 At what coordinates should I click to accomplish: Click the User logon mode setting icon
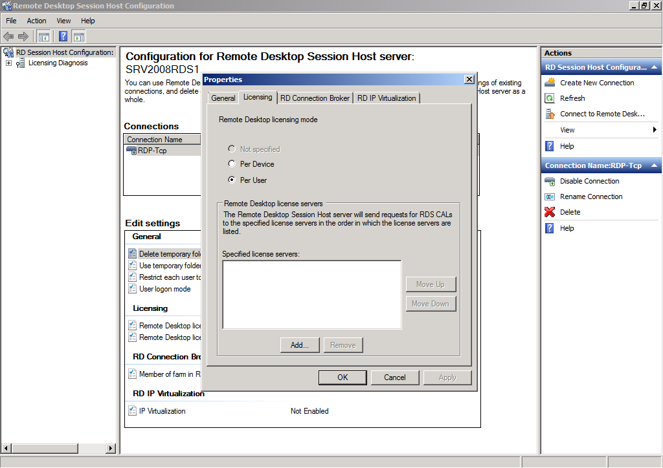[132, 289]
